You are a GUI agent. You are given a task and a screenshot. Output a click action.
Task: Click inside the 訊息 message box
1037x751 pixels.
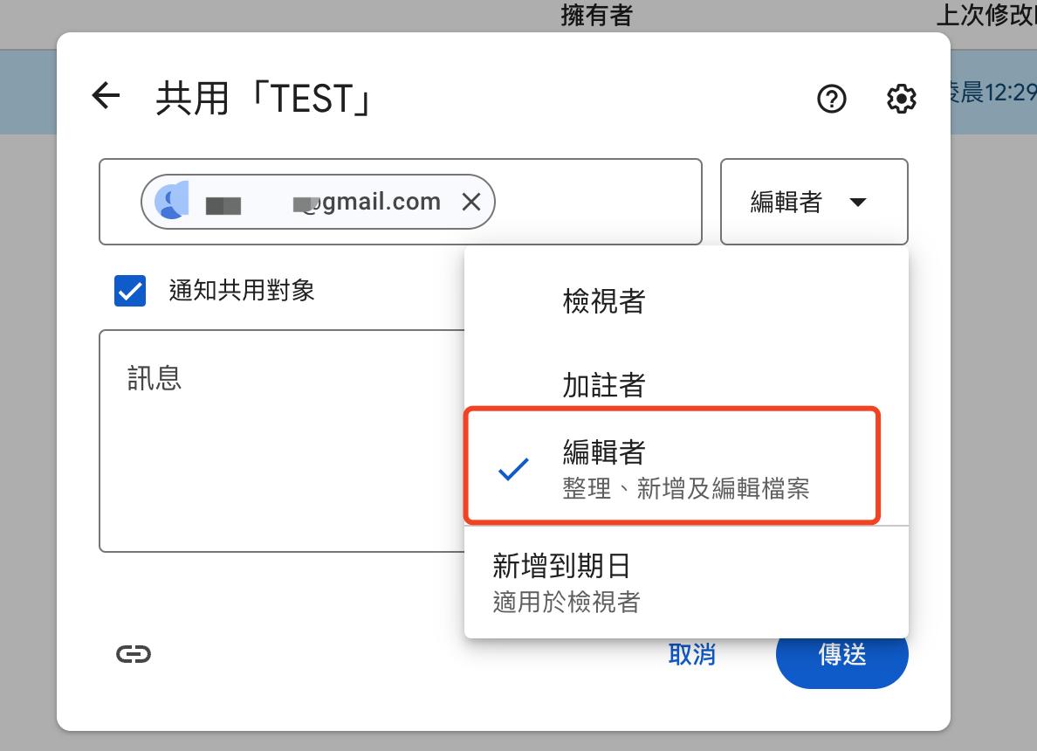[x=279, y=454]
